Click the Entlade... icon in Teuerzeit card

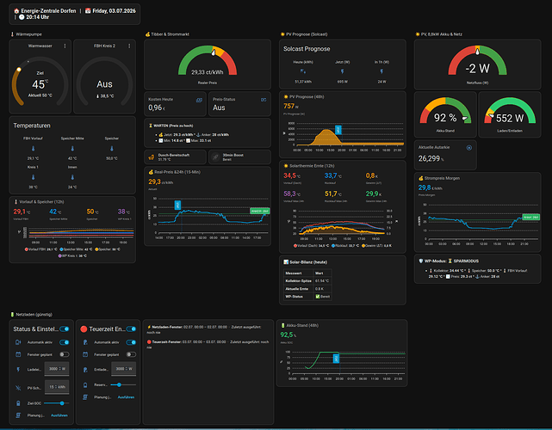85,370
